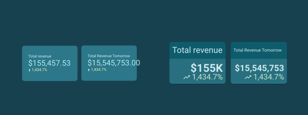Viewport: 308px width, 115px height.
Task: Click the trending-up icon below bold $15,545,753
Action: point(248,77)
